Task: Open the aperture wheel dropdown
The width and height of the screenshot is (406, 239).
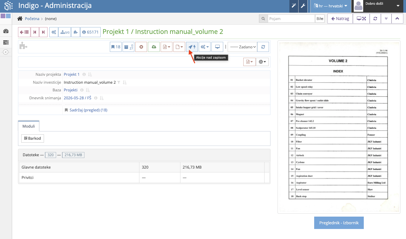Action: tap(262, 62)
